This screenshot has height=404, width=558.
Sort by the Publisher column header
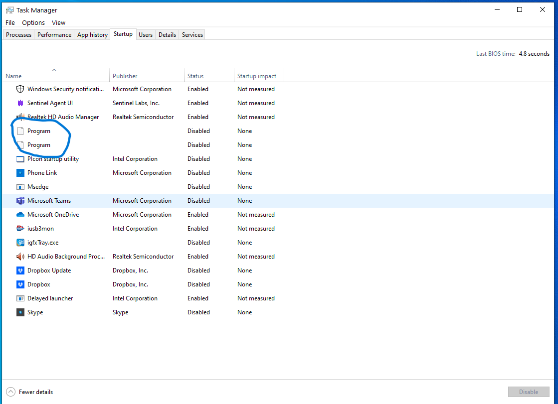tap(147, 76)
